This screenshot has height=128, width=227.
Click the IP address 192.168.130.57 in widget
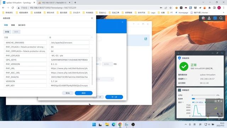207,79
